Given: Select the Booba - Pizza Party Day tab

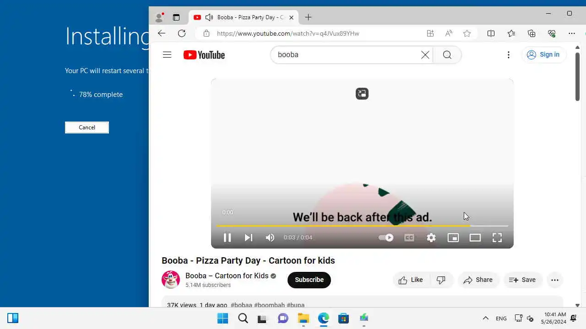Looking at the screenshot, I should point(244,17).
